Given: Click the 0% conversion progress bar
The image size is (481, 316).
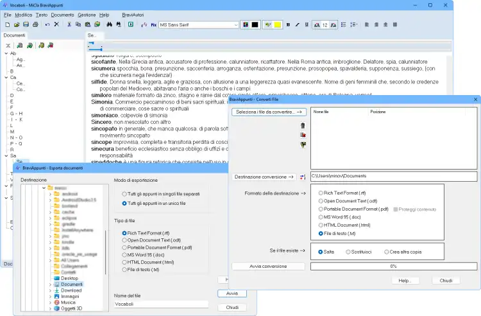Looking at the screenshot, I should 394,267.
